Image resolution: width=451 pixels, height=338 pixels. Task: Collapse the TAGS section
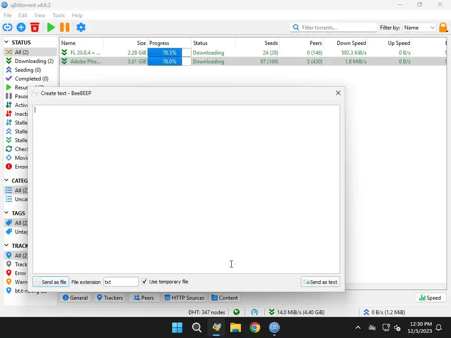click(6, 213)
